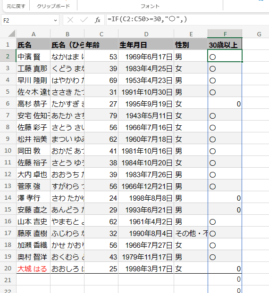Select cell with name 高杉 恭子
Viewport: 269px width, 293px height.
[x=34, y=103]
